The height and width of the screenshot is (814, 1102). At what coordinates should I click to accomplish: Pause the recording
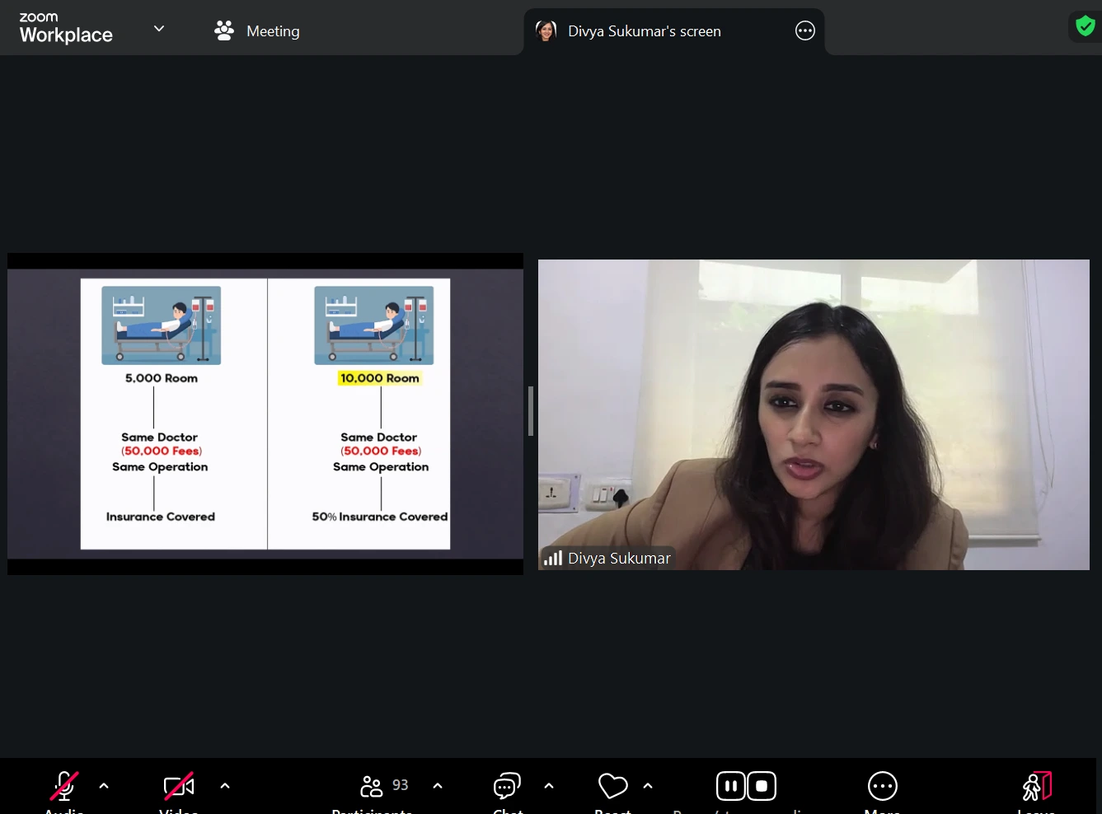click(731, 786)
